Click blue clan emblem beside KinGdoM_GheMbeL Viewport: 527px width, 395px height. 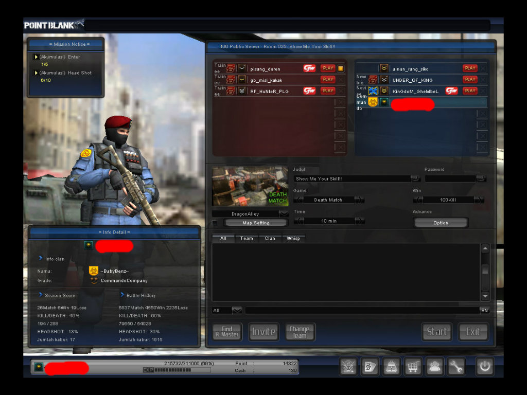click(x=373, y=91)
